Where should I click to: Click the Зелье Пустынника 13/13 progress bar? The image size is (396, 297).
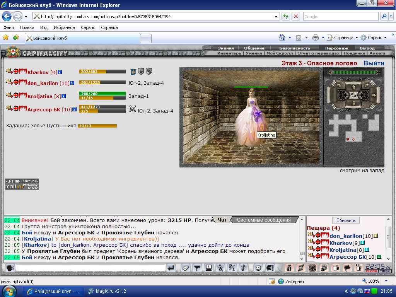pyautogui.click(x=97, y=126)
